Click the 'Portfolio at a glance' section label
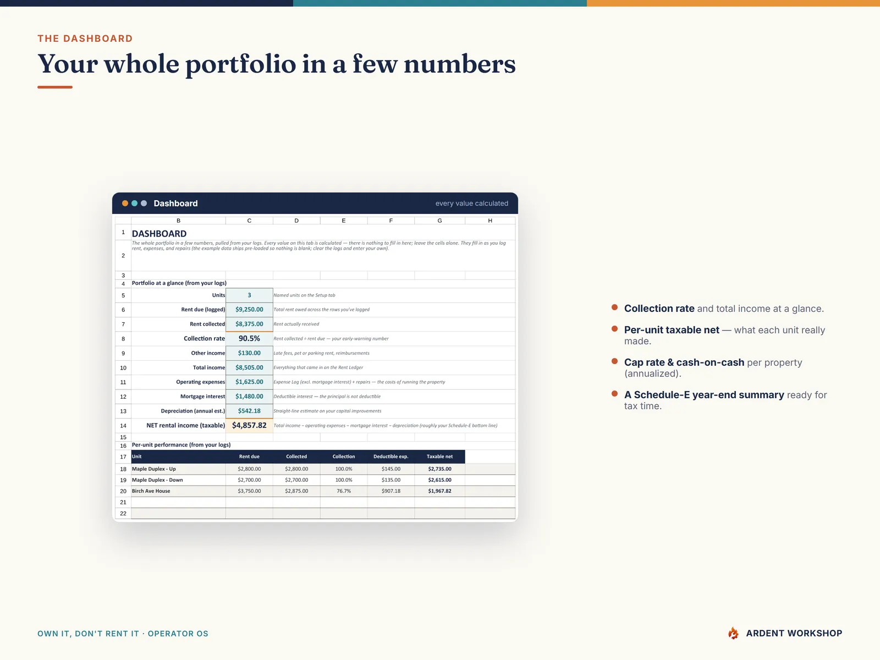The height and width of the screenshot is (660, 880). pyautogui.click(x=179, y=283)
